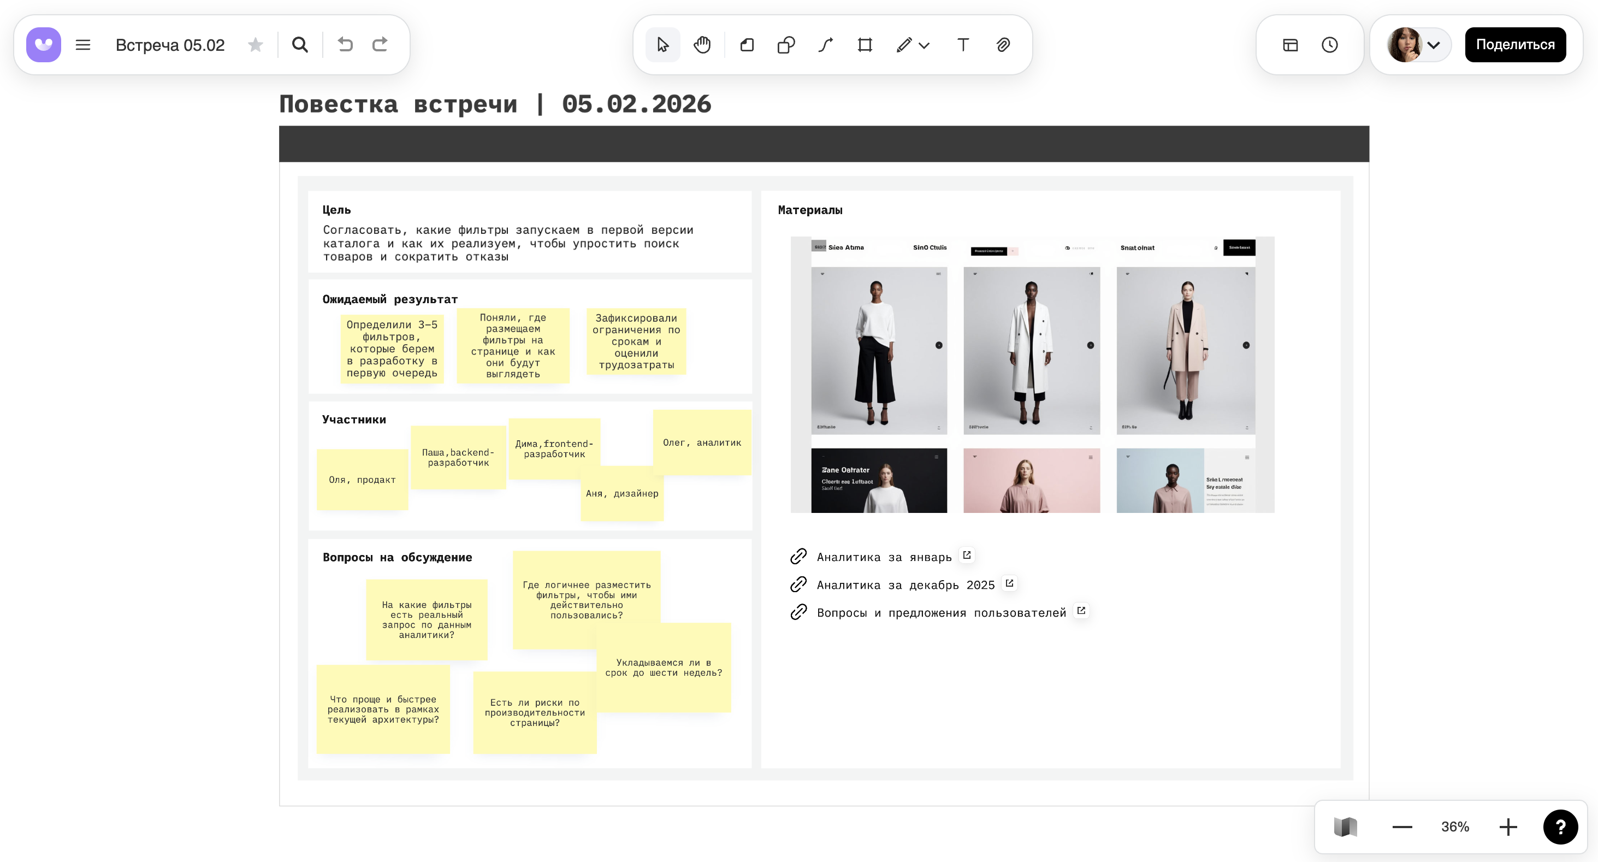Select the sticky note tool

747,45
